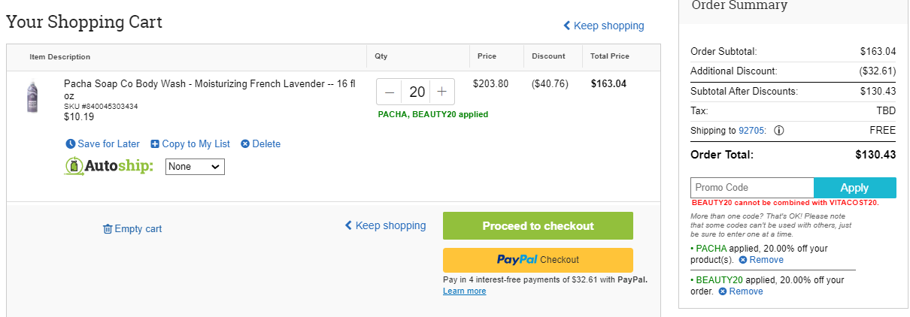Apply the promo code
Viewport: 910px width, 317px height.
tap(855, 188)
